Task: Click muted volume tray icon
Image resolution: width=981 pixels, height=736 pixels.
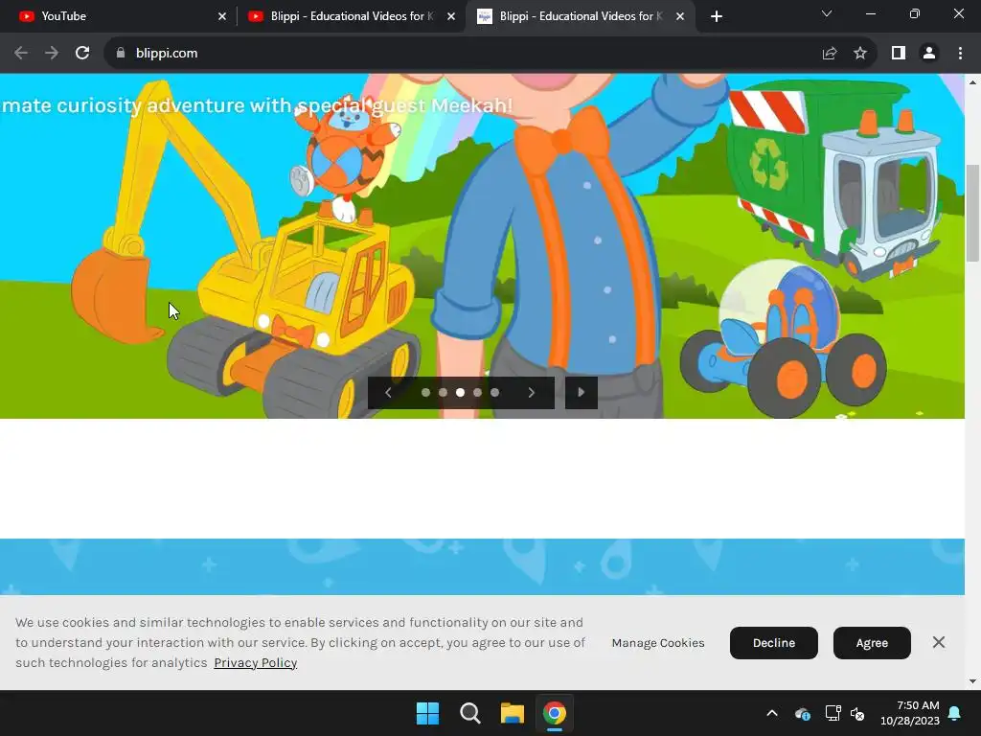Action: 857,713
